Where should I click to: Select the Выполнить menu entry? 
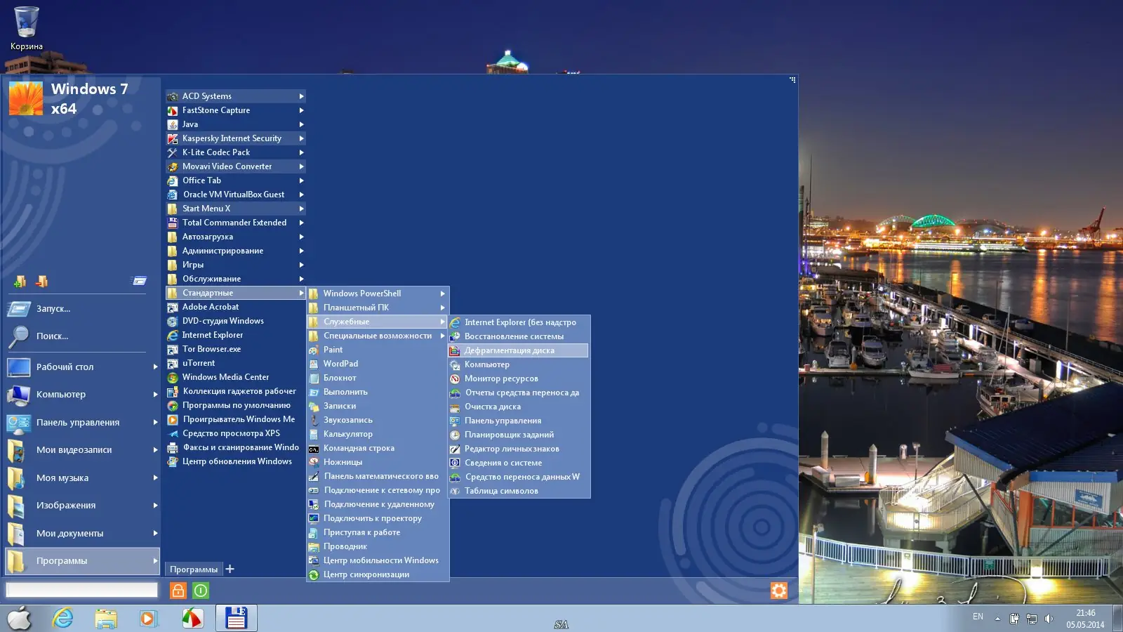point(378,392)
